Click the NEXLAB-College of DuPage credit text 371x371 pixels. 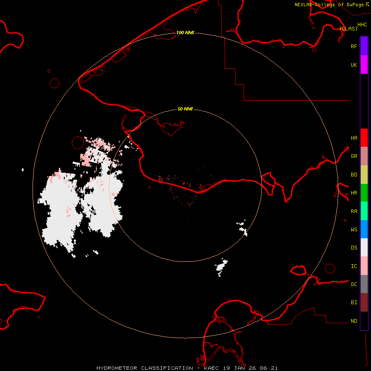[x=329, y=5]
